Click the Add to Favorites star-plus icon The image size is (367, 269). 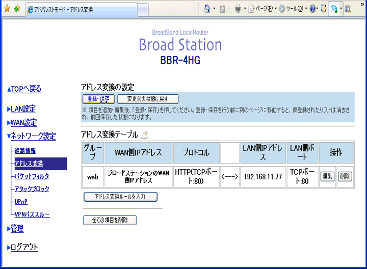click(x=17, y=9)
